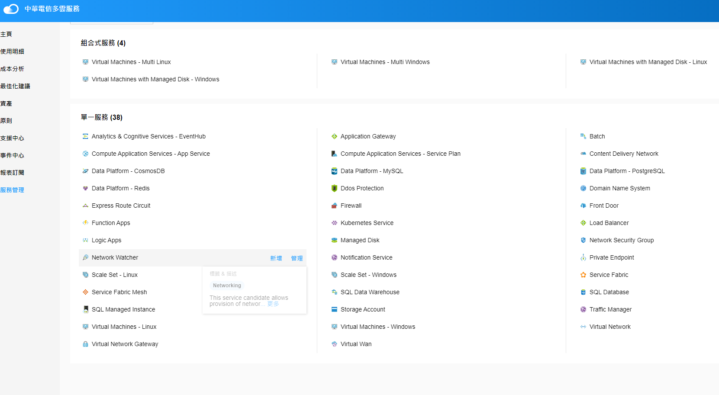Click the Virtual Machines - Multi Windows icon
Image resolution: width=719 pixels, height=395 pixels.
click(x=334, y=62)
